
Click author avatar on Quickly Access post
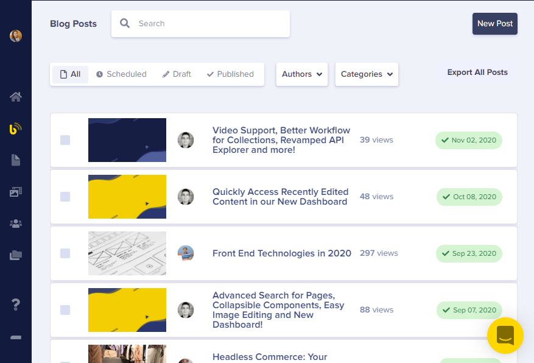(x=186, y=197)
